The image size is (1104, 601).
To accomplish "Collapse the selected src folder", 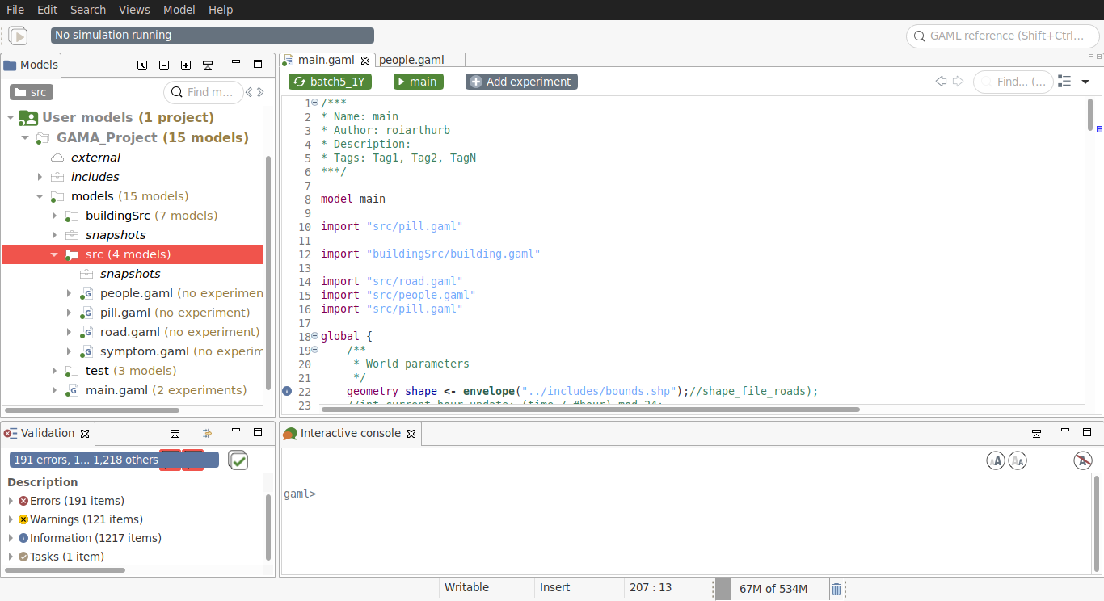I will [54, 254].
